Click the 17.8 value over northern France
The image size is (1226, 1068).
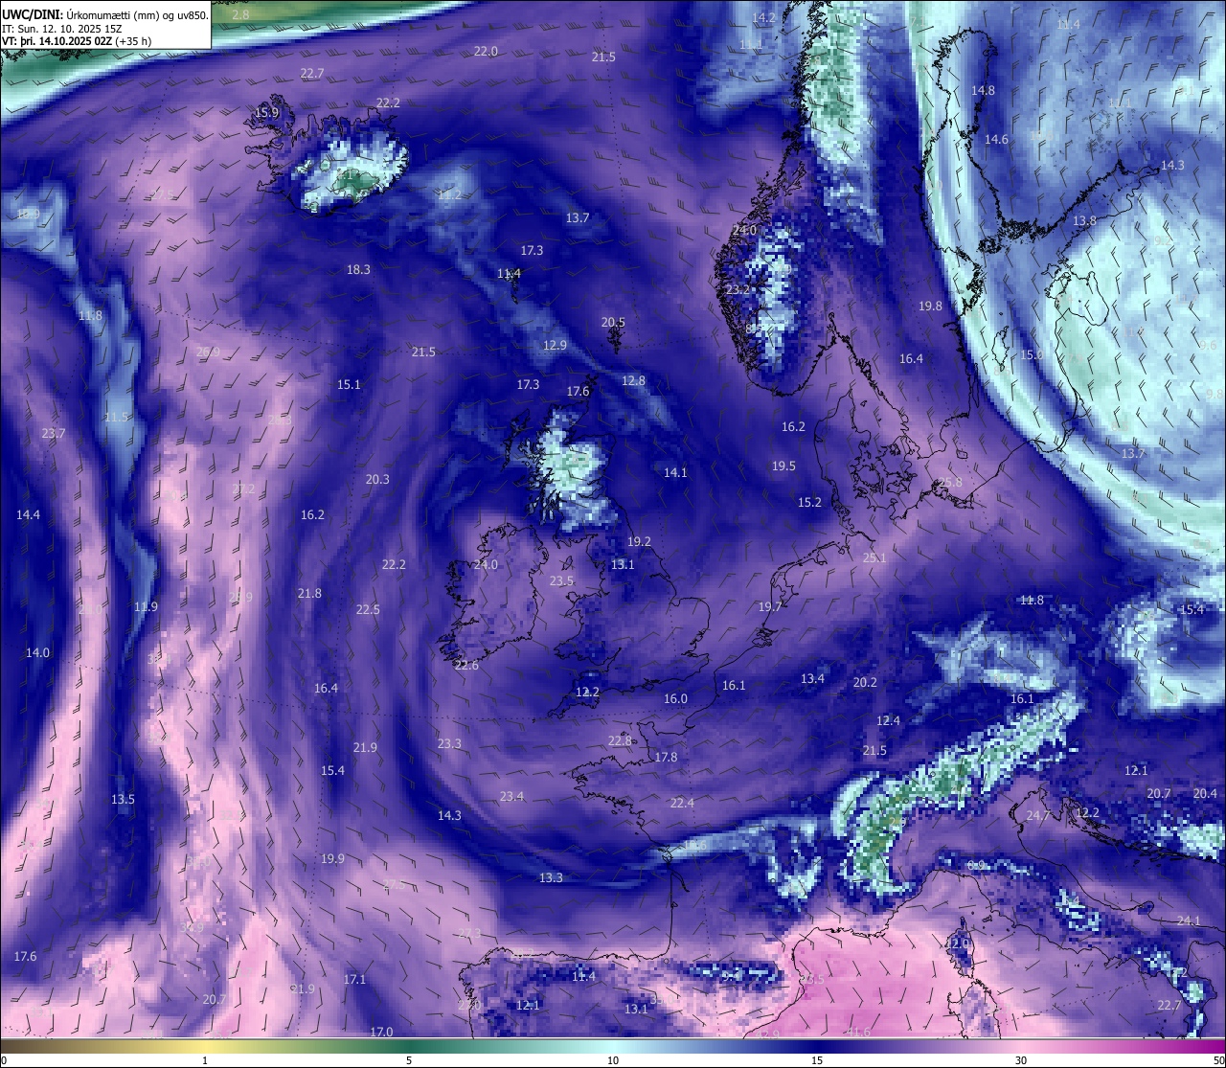tap(666, 757)
